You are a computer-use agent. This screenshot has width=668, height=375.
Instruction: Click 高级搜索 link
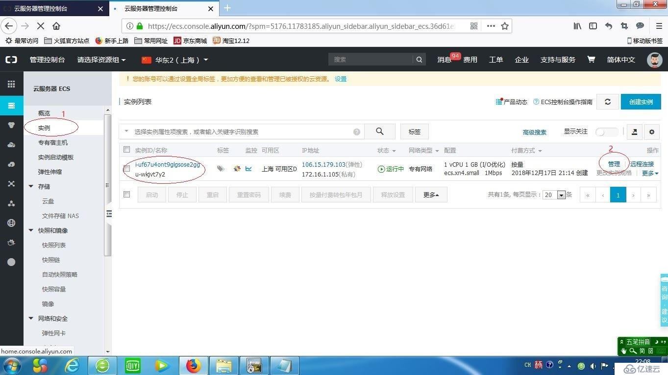click(x=535, y=132)
